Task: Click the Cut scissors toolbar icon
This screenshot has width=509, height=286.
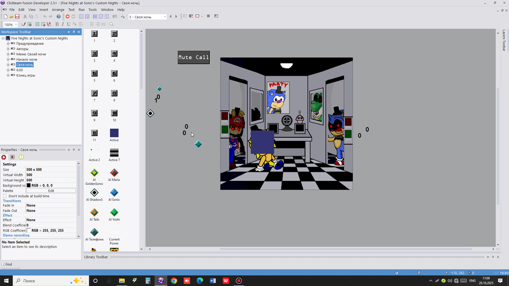Action: (25, 16)
